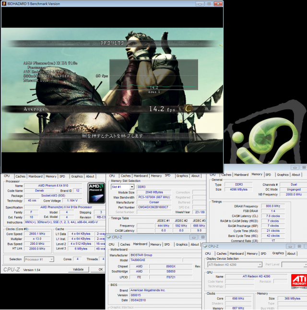Open Memory tab in CPU window
307x310 pixels.
[51, 176]
